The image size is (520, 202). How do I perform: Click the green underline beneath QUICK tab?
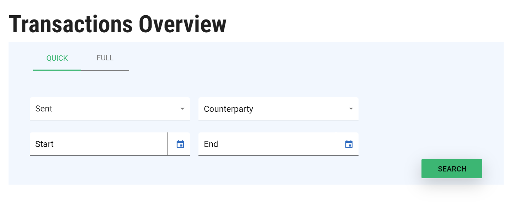point(57,70)
